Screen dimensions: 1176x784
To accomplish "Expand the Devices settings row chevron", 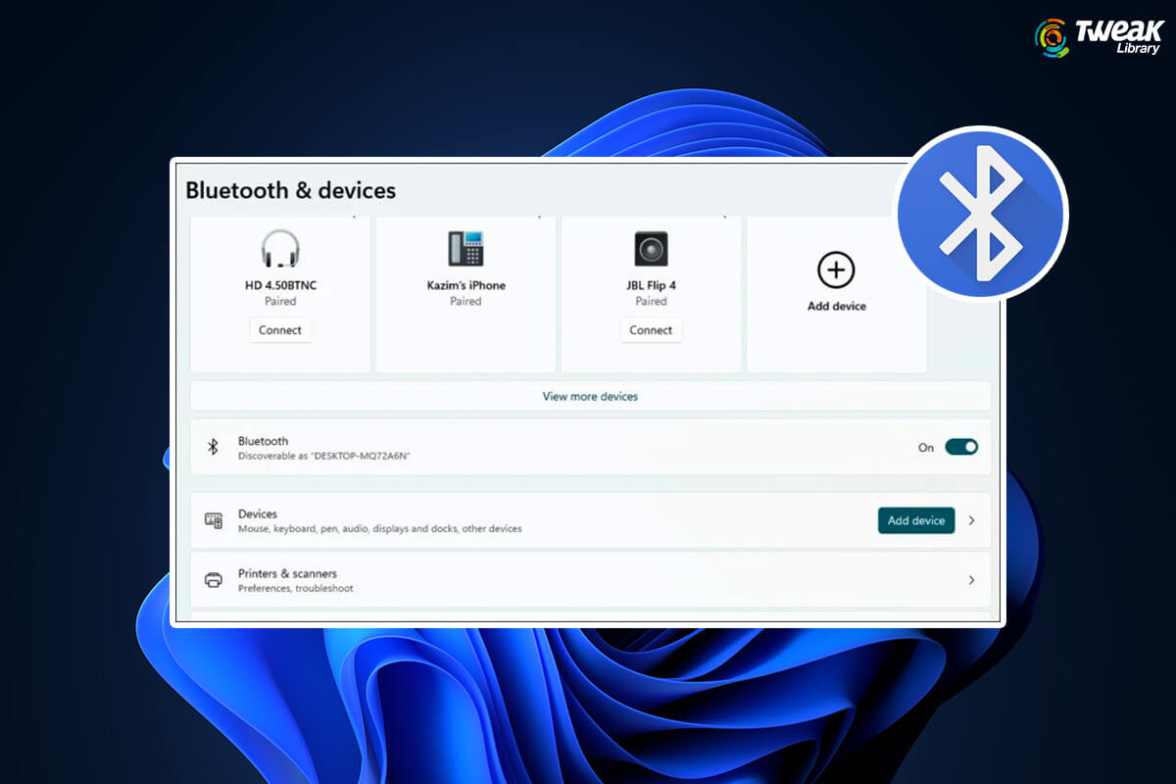I will click(971, 520).
